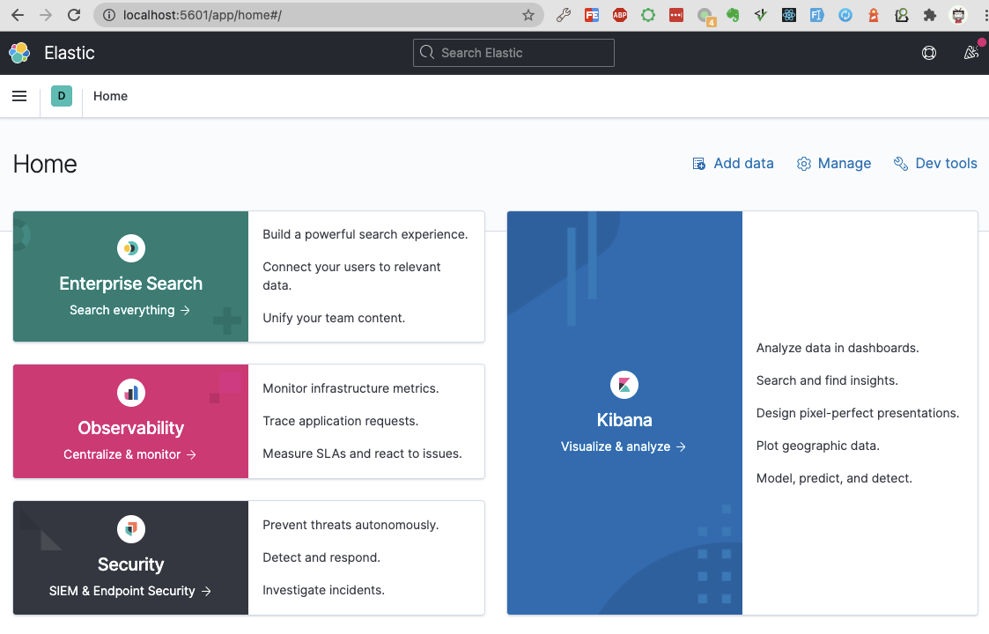Open the wrench extension icon
Viewport: 989px width, 634px height.
564,15
